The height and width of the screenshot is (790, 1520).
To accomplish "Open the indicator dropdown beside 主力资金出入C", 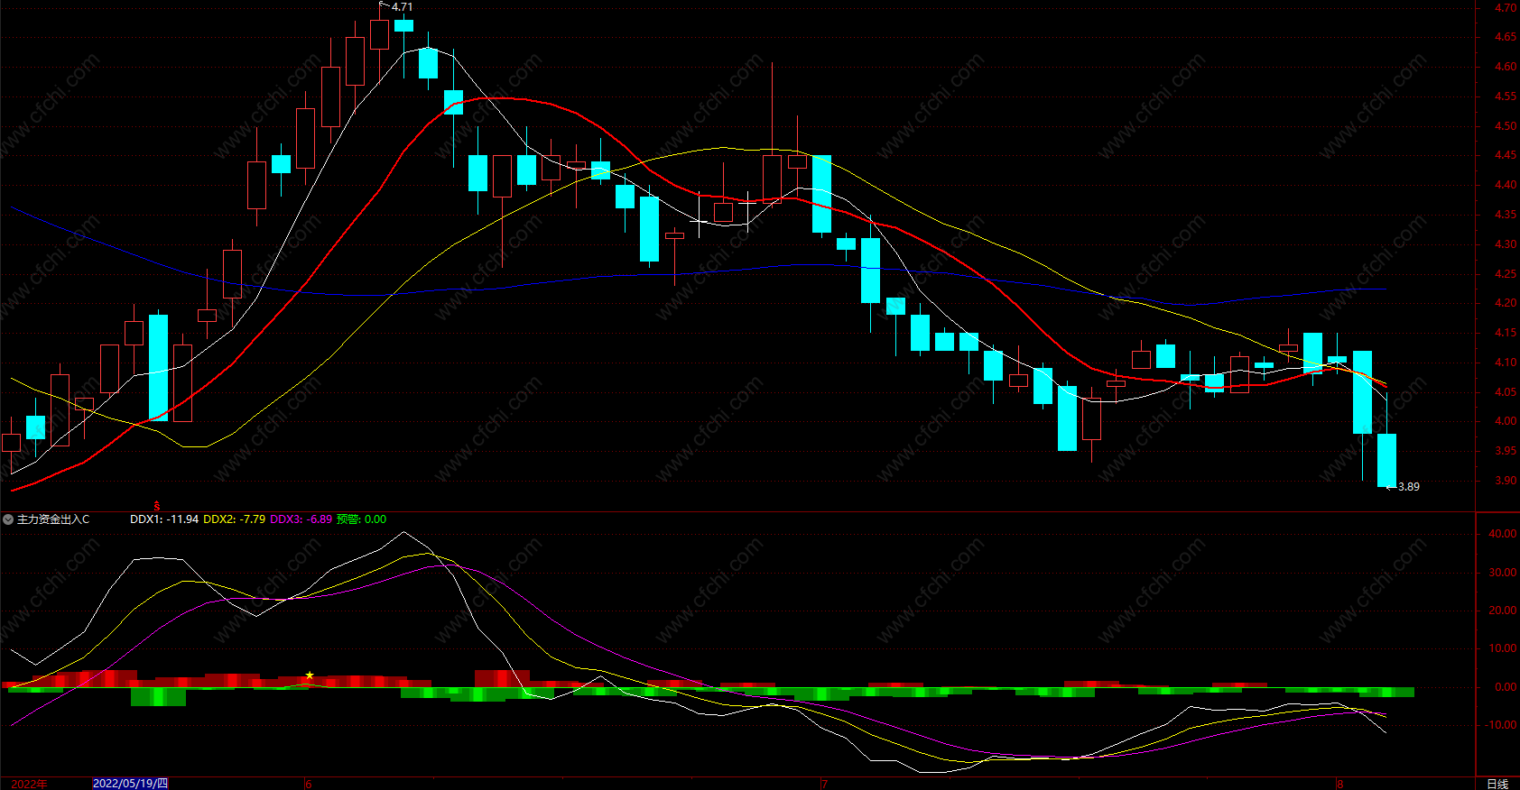I will click(8, 519).
